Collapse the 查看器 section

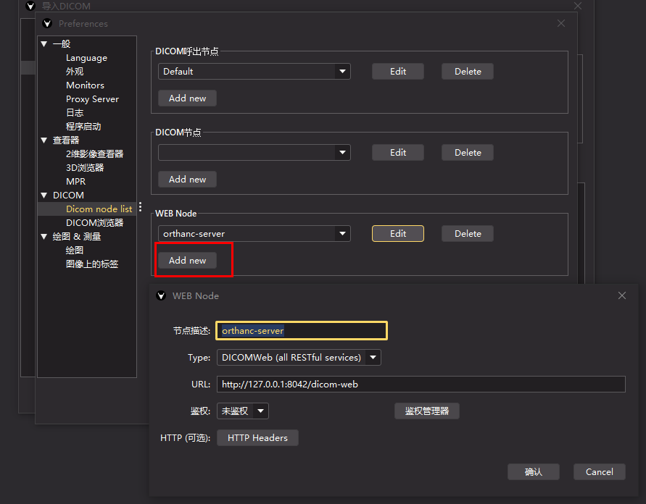[x=44, y=140]
